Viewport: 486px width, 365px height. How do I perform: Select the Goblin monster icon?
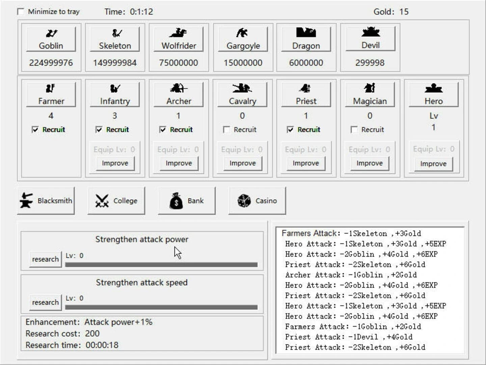tap(51, 33)
